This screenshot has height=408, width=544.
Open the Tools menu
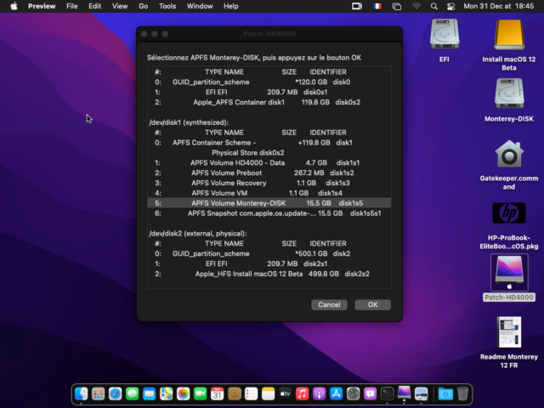point(167,6)
